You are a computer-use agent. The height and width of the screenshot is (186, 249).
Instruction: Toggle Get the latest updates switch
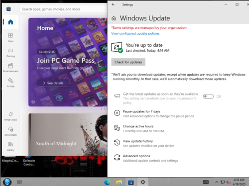(x=208, y=96)
